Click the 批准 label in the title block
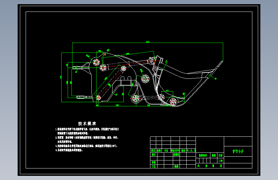 (176, 166)
